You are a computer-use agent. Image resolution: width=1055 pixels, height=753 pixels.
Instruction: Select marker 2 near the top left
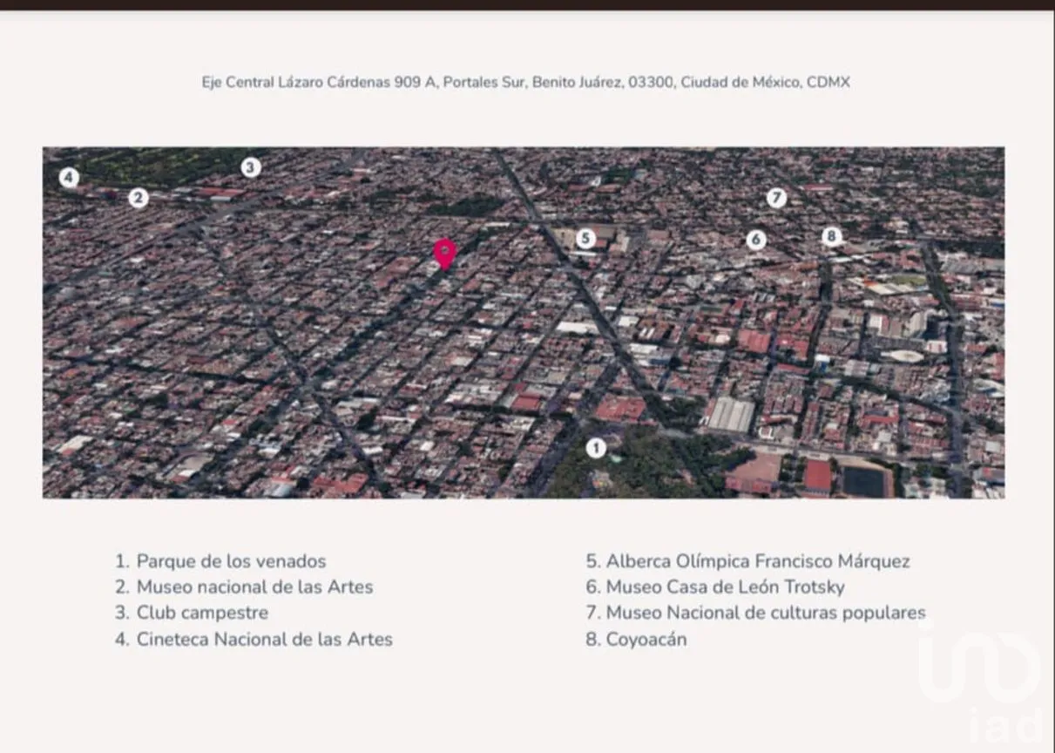(x=138, y=198)
